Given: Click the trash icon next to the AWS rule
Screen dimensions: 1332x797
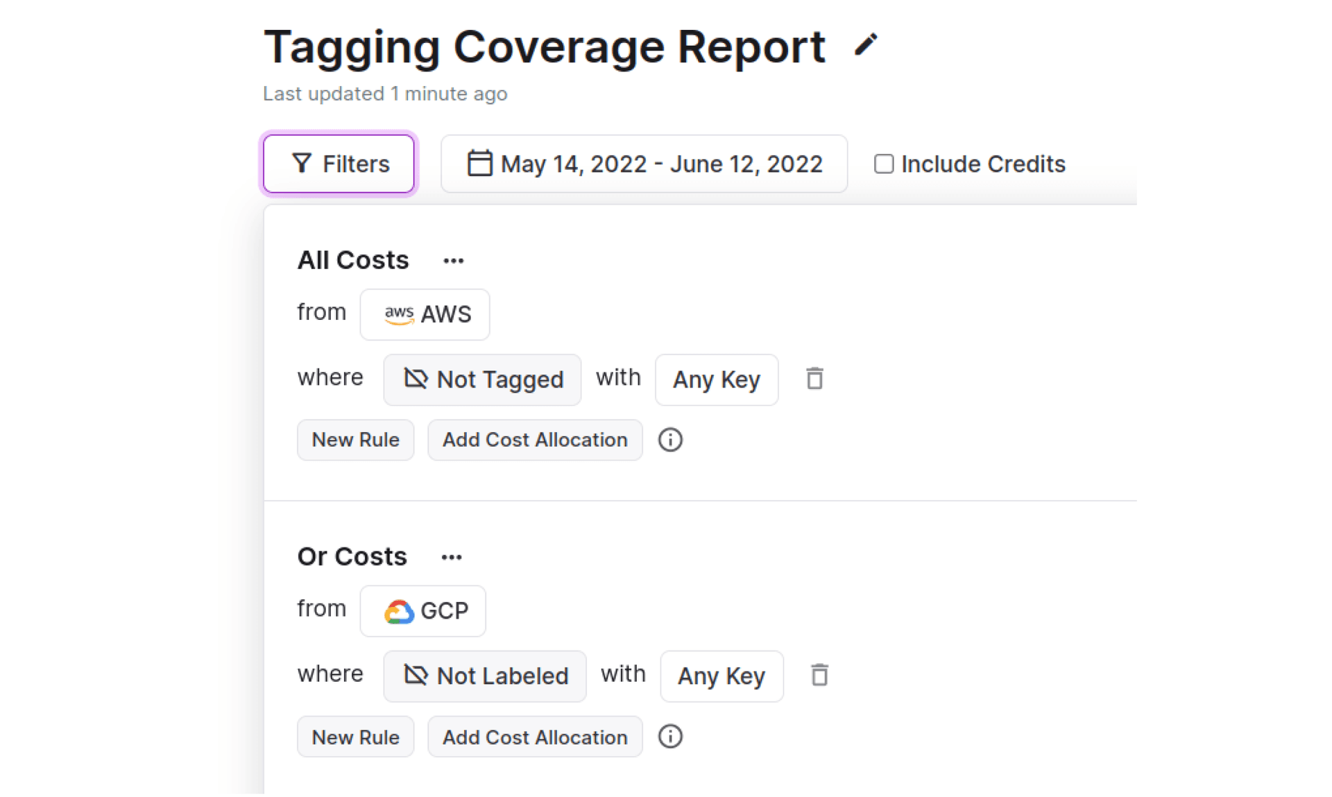Looking at the screenshot, I should point(814,379).
